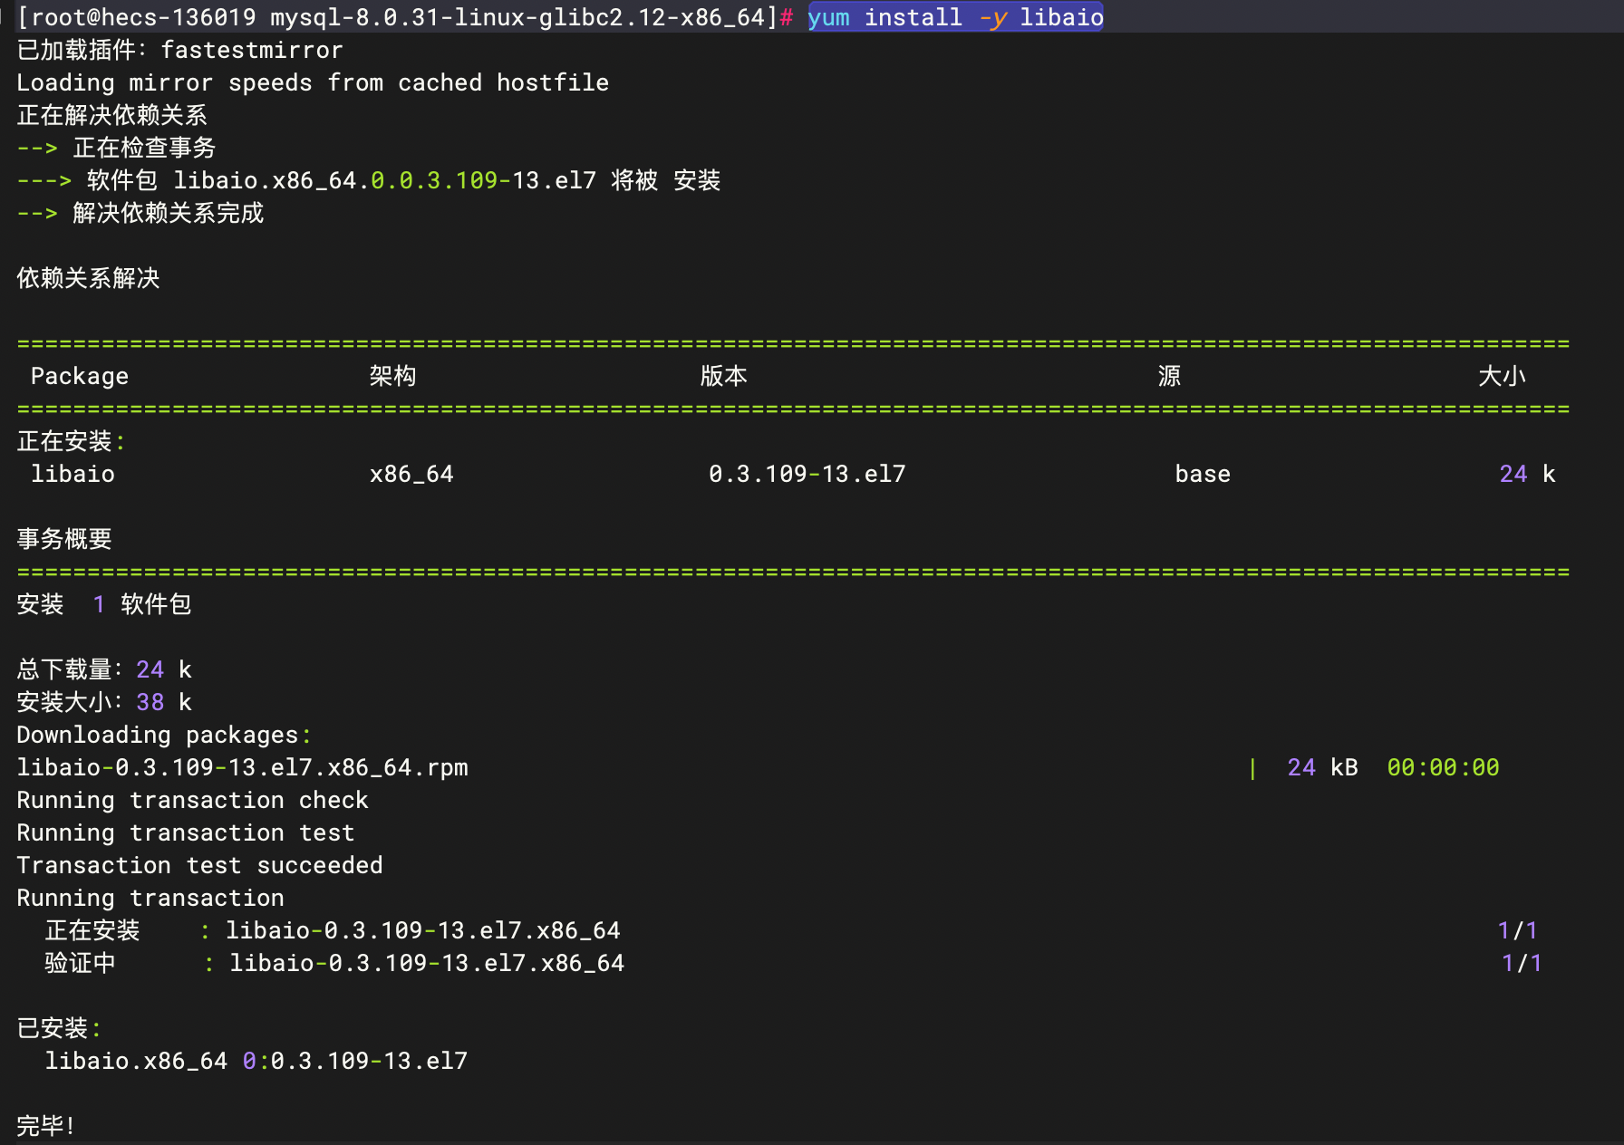The image size is (1624, 1145).
Task: Click the '--> 正在检查事务' line
Action: click(116, 148)
